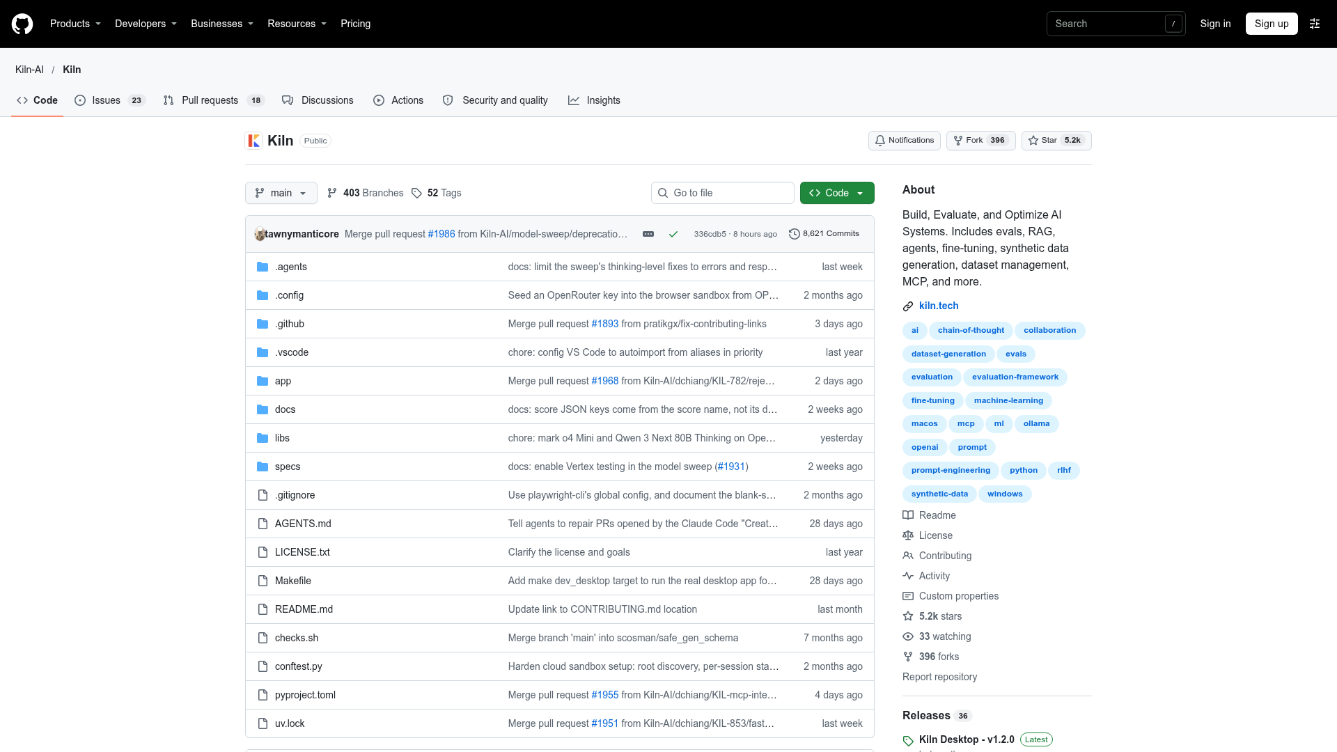This screenshot has width=1337, height=752.
Task: Click the book icon beside Readme
Action: tap(908, 515)
